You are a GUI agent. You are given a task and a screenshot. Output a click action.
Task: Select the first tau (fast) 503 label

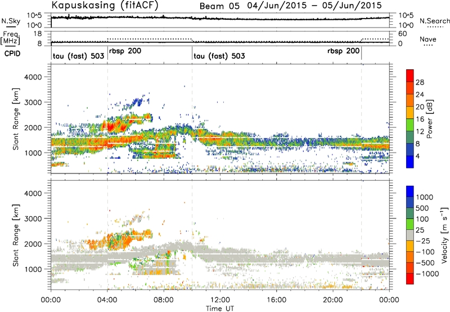(78, 56)
